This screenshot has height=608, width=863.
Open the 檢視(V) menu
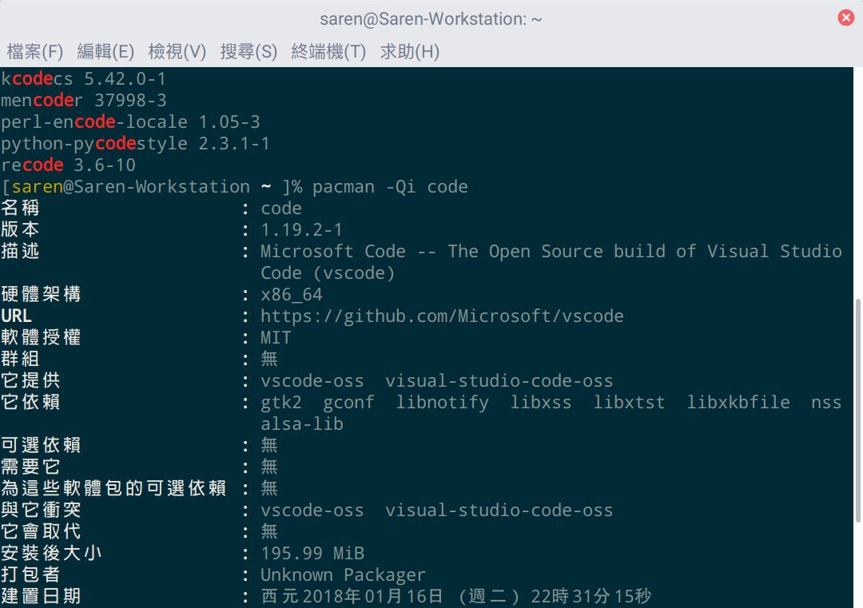tap(177, 52)
